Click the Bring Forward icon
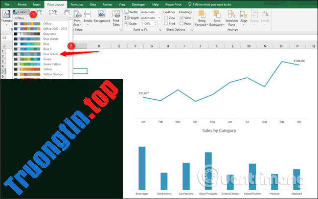Screen dimensions: 318x199 (x=202, y=14)
